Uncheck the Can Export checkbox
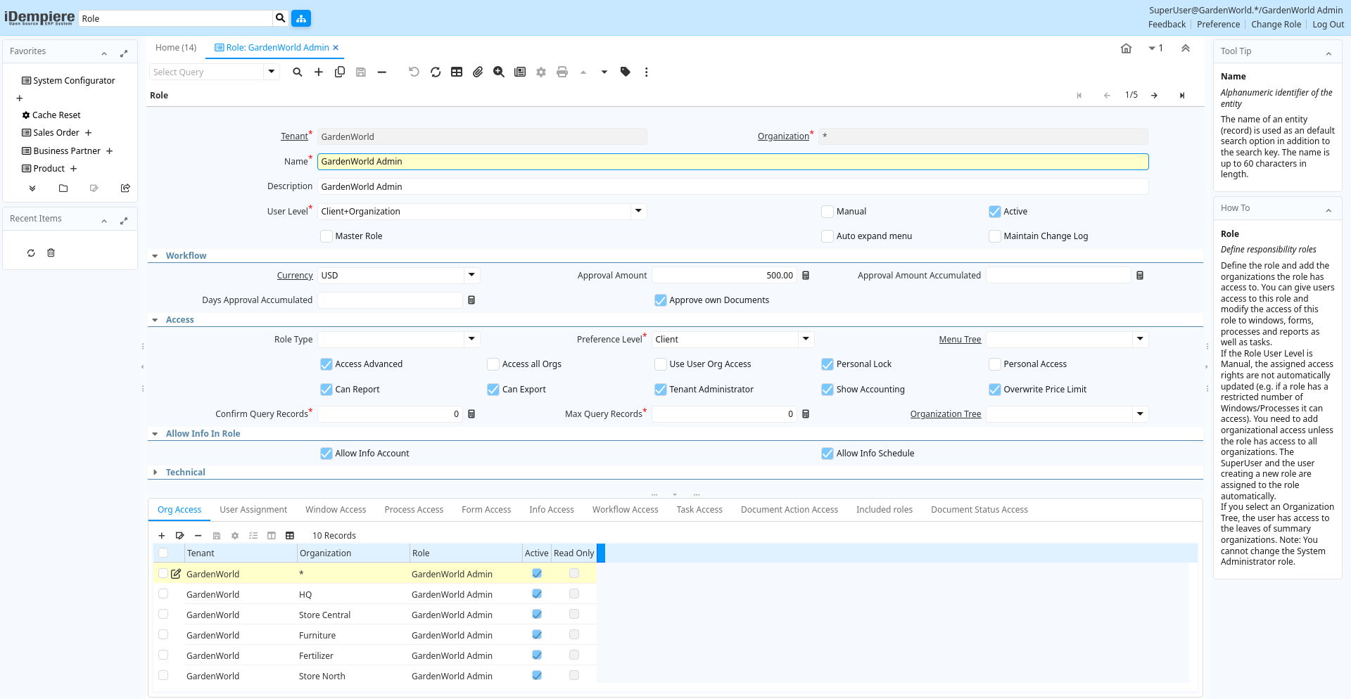 (493, 390)
